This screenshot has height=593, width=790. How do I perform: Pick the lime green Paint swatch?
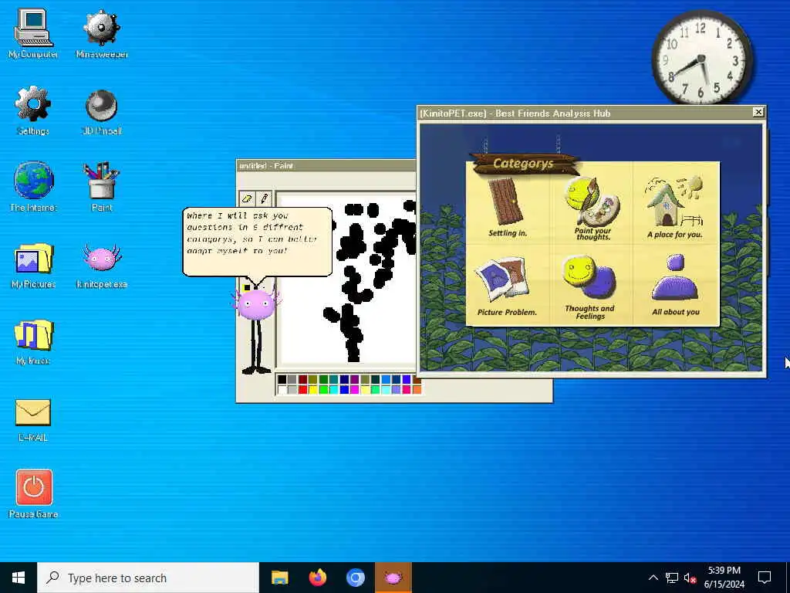coord(323,390)
